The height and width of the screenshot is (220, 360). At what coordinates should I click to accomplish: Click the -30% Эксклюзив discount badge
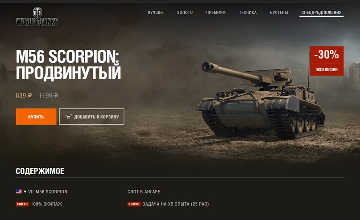pyautogui.click(x=327, y=61)
